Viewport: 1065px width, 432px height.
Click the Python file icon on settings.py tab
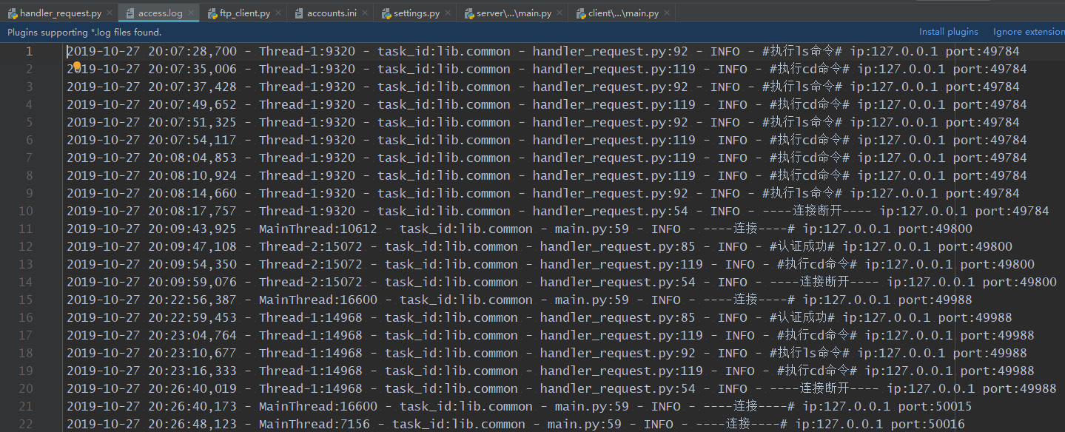(x=386, y=13)
